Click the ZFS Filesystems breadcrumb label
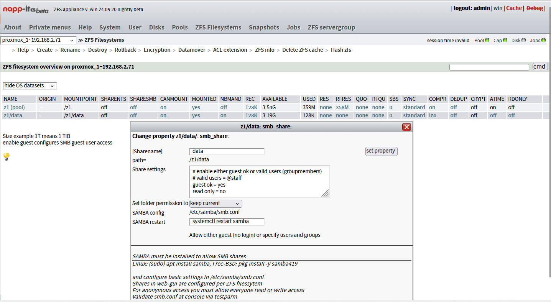The image size is (551, 302). [104, 40]
